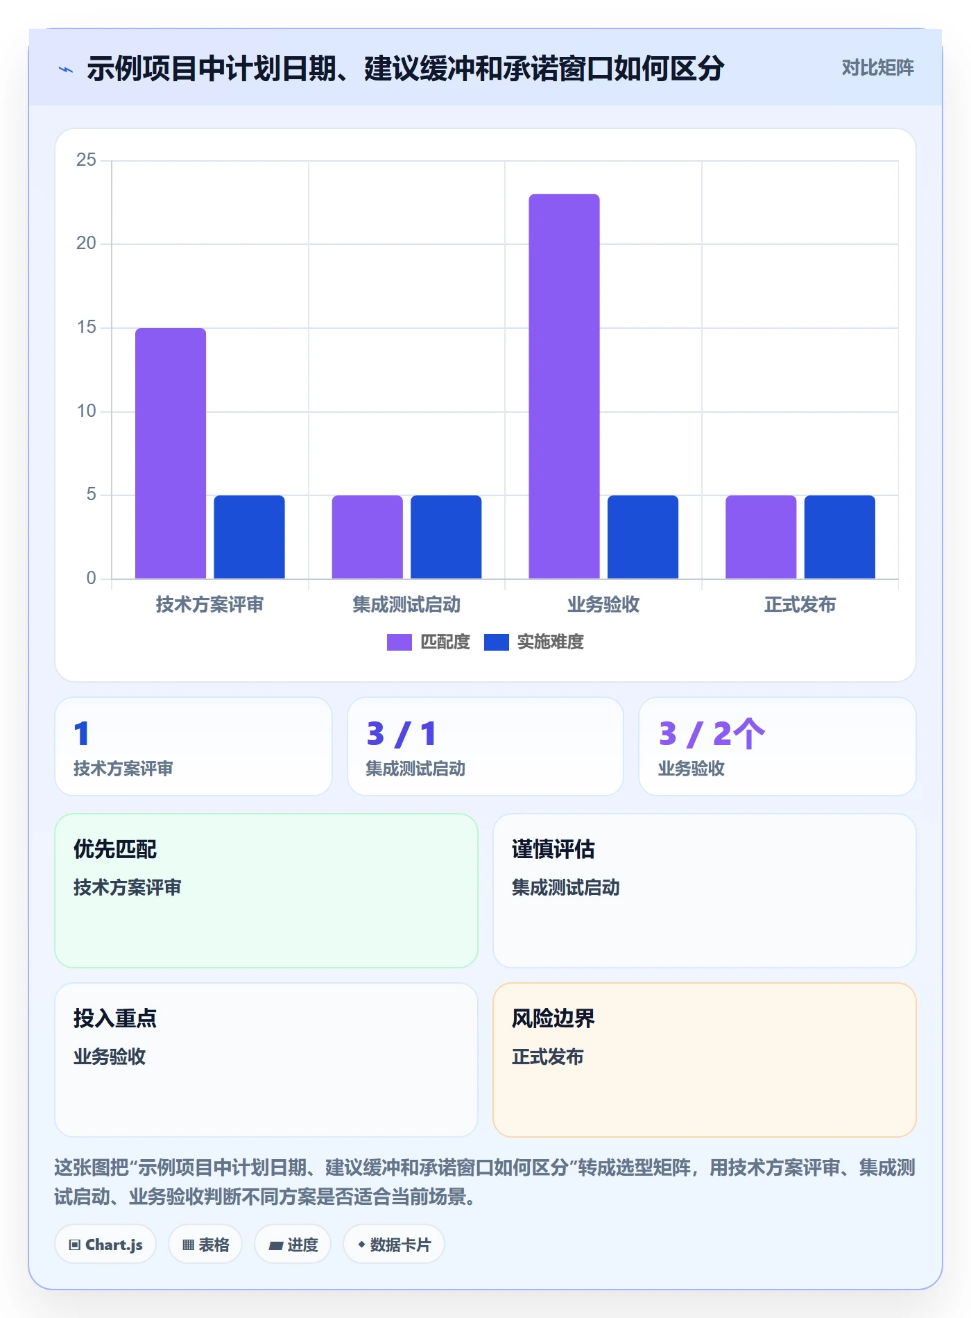Click the x-axis label 集成测试启动 under the chart
The width and height of the screenshot is (971, 1318).
pyautogui.click(x=406, y=605)
